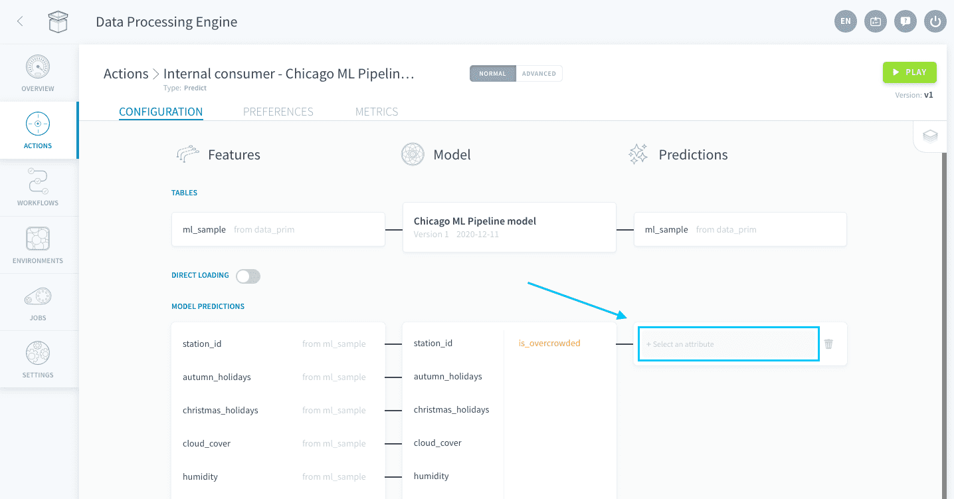Go back using the left chevron arrow

(x=20, y=21)
